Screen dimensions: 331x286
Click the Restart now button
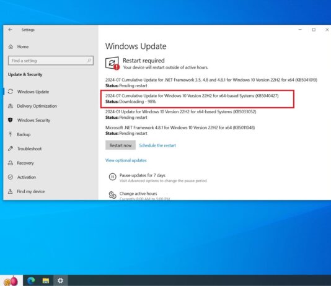[120, 145]
